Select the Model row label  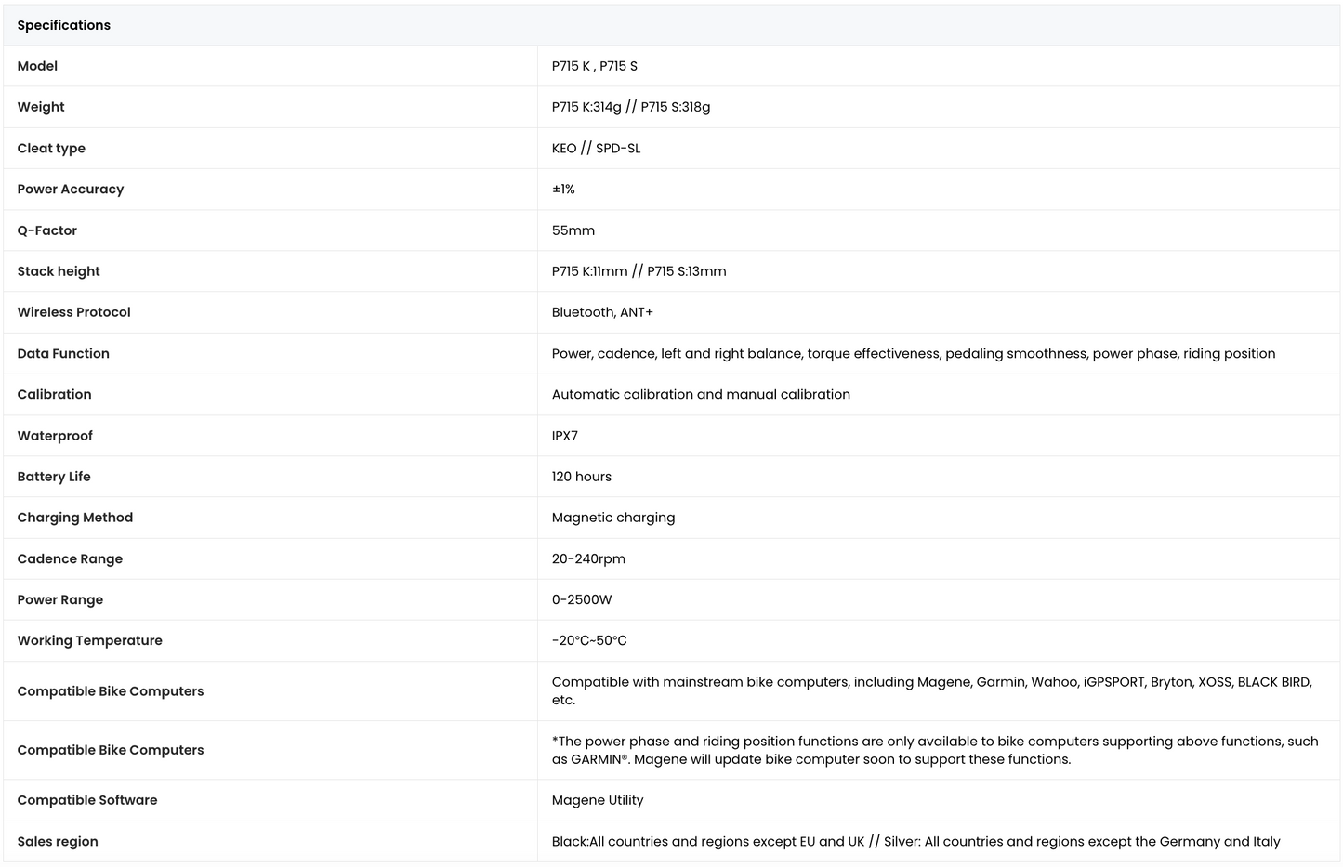click(x=37, y=66)
